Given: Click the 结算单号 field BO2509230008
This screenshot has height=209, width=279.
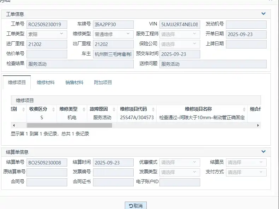Looking at the screenshot, I should click(x=47, y=162).
